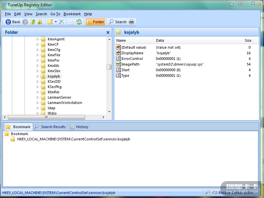Open the Help menu
This screenshot has height=198, width=264.
88,14
